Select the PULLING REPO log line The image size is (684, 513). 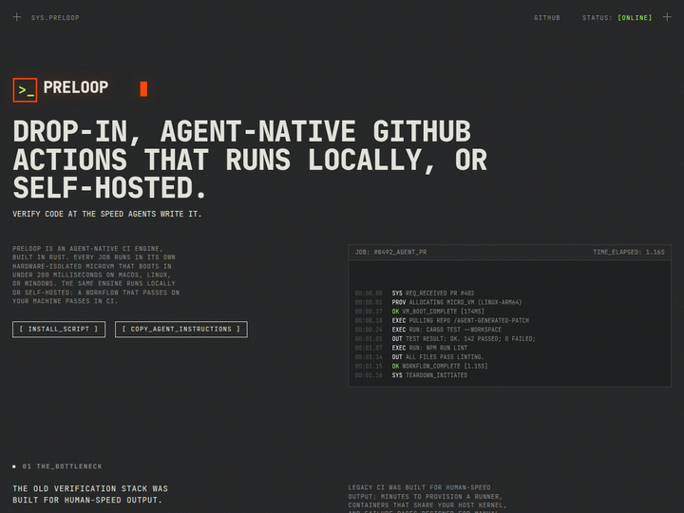point(442,321)
